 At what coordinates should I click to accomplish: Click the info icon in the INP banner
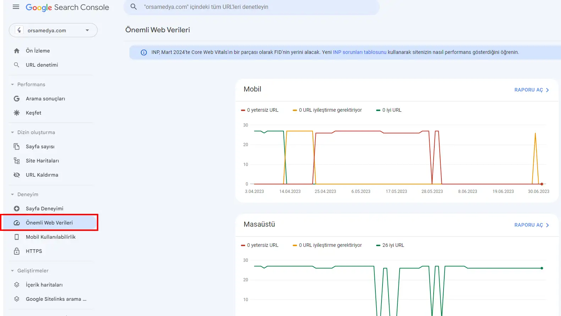point(144,52)
